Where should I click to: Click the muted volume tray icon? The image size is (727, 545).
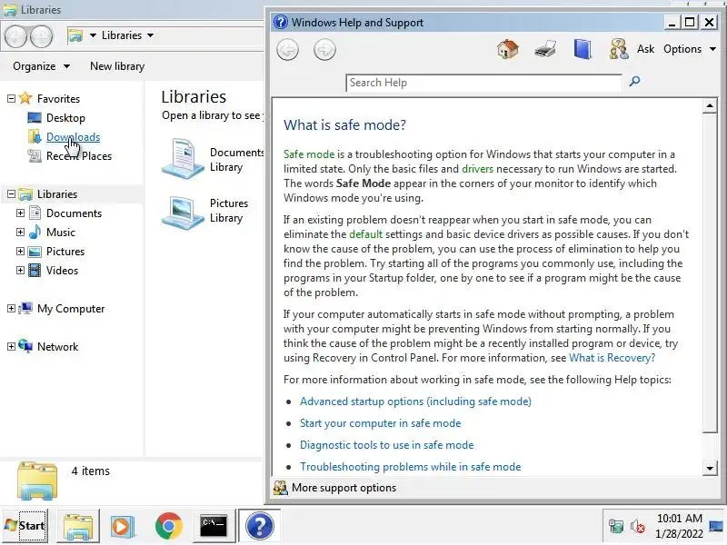coord(638,526)
